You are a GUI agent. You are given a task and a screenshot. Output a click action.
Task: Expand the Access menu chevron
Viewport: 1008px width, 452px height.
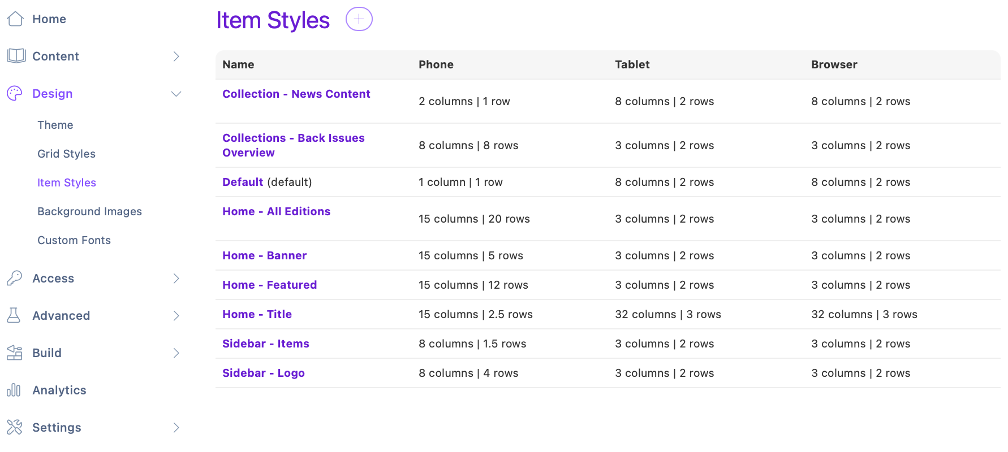176,278
